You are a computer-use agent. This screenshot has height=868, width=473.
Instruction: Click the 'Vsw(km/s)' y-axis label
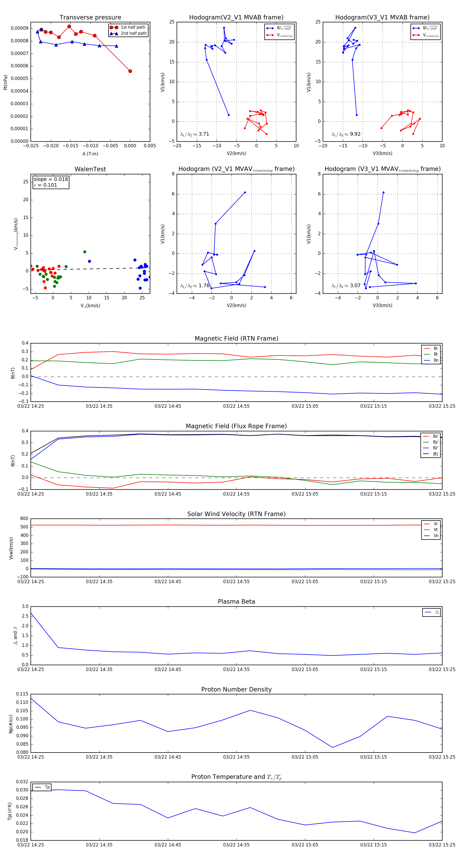(x=11, y=549)
